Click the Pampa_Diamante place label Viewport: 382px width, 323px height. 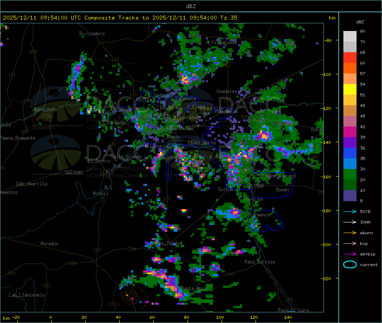tap(18, 138)
